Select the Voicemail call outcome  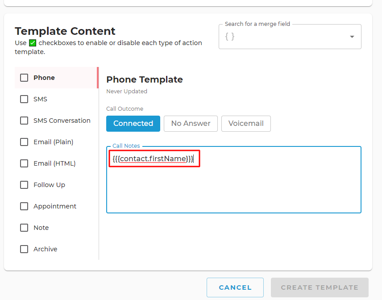(x=246, y=124)
